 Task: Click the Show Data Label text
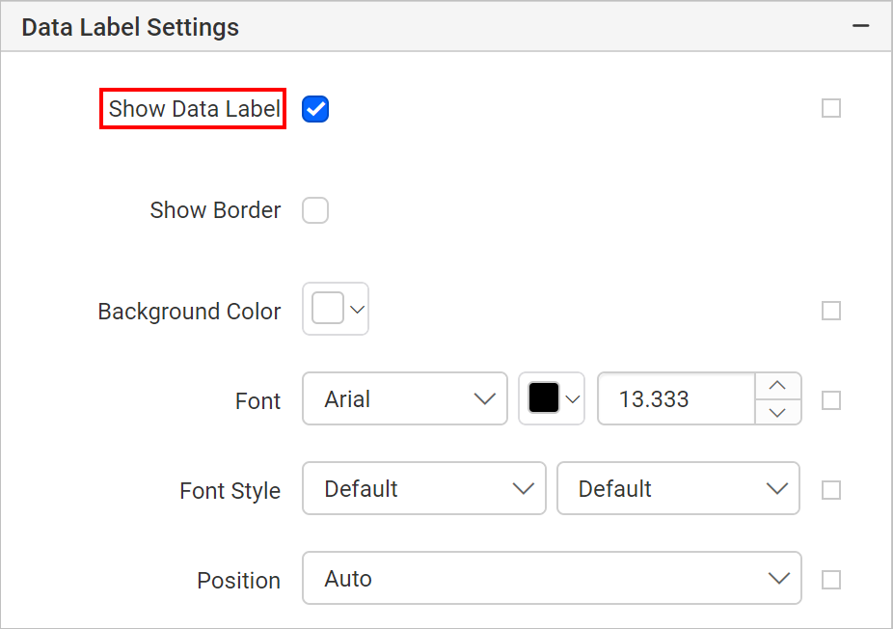[194, 109]
